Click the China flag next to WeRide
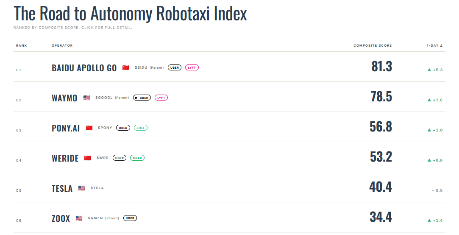Screen dimensions: 459x235 [88, 158]
